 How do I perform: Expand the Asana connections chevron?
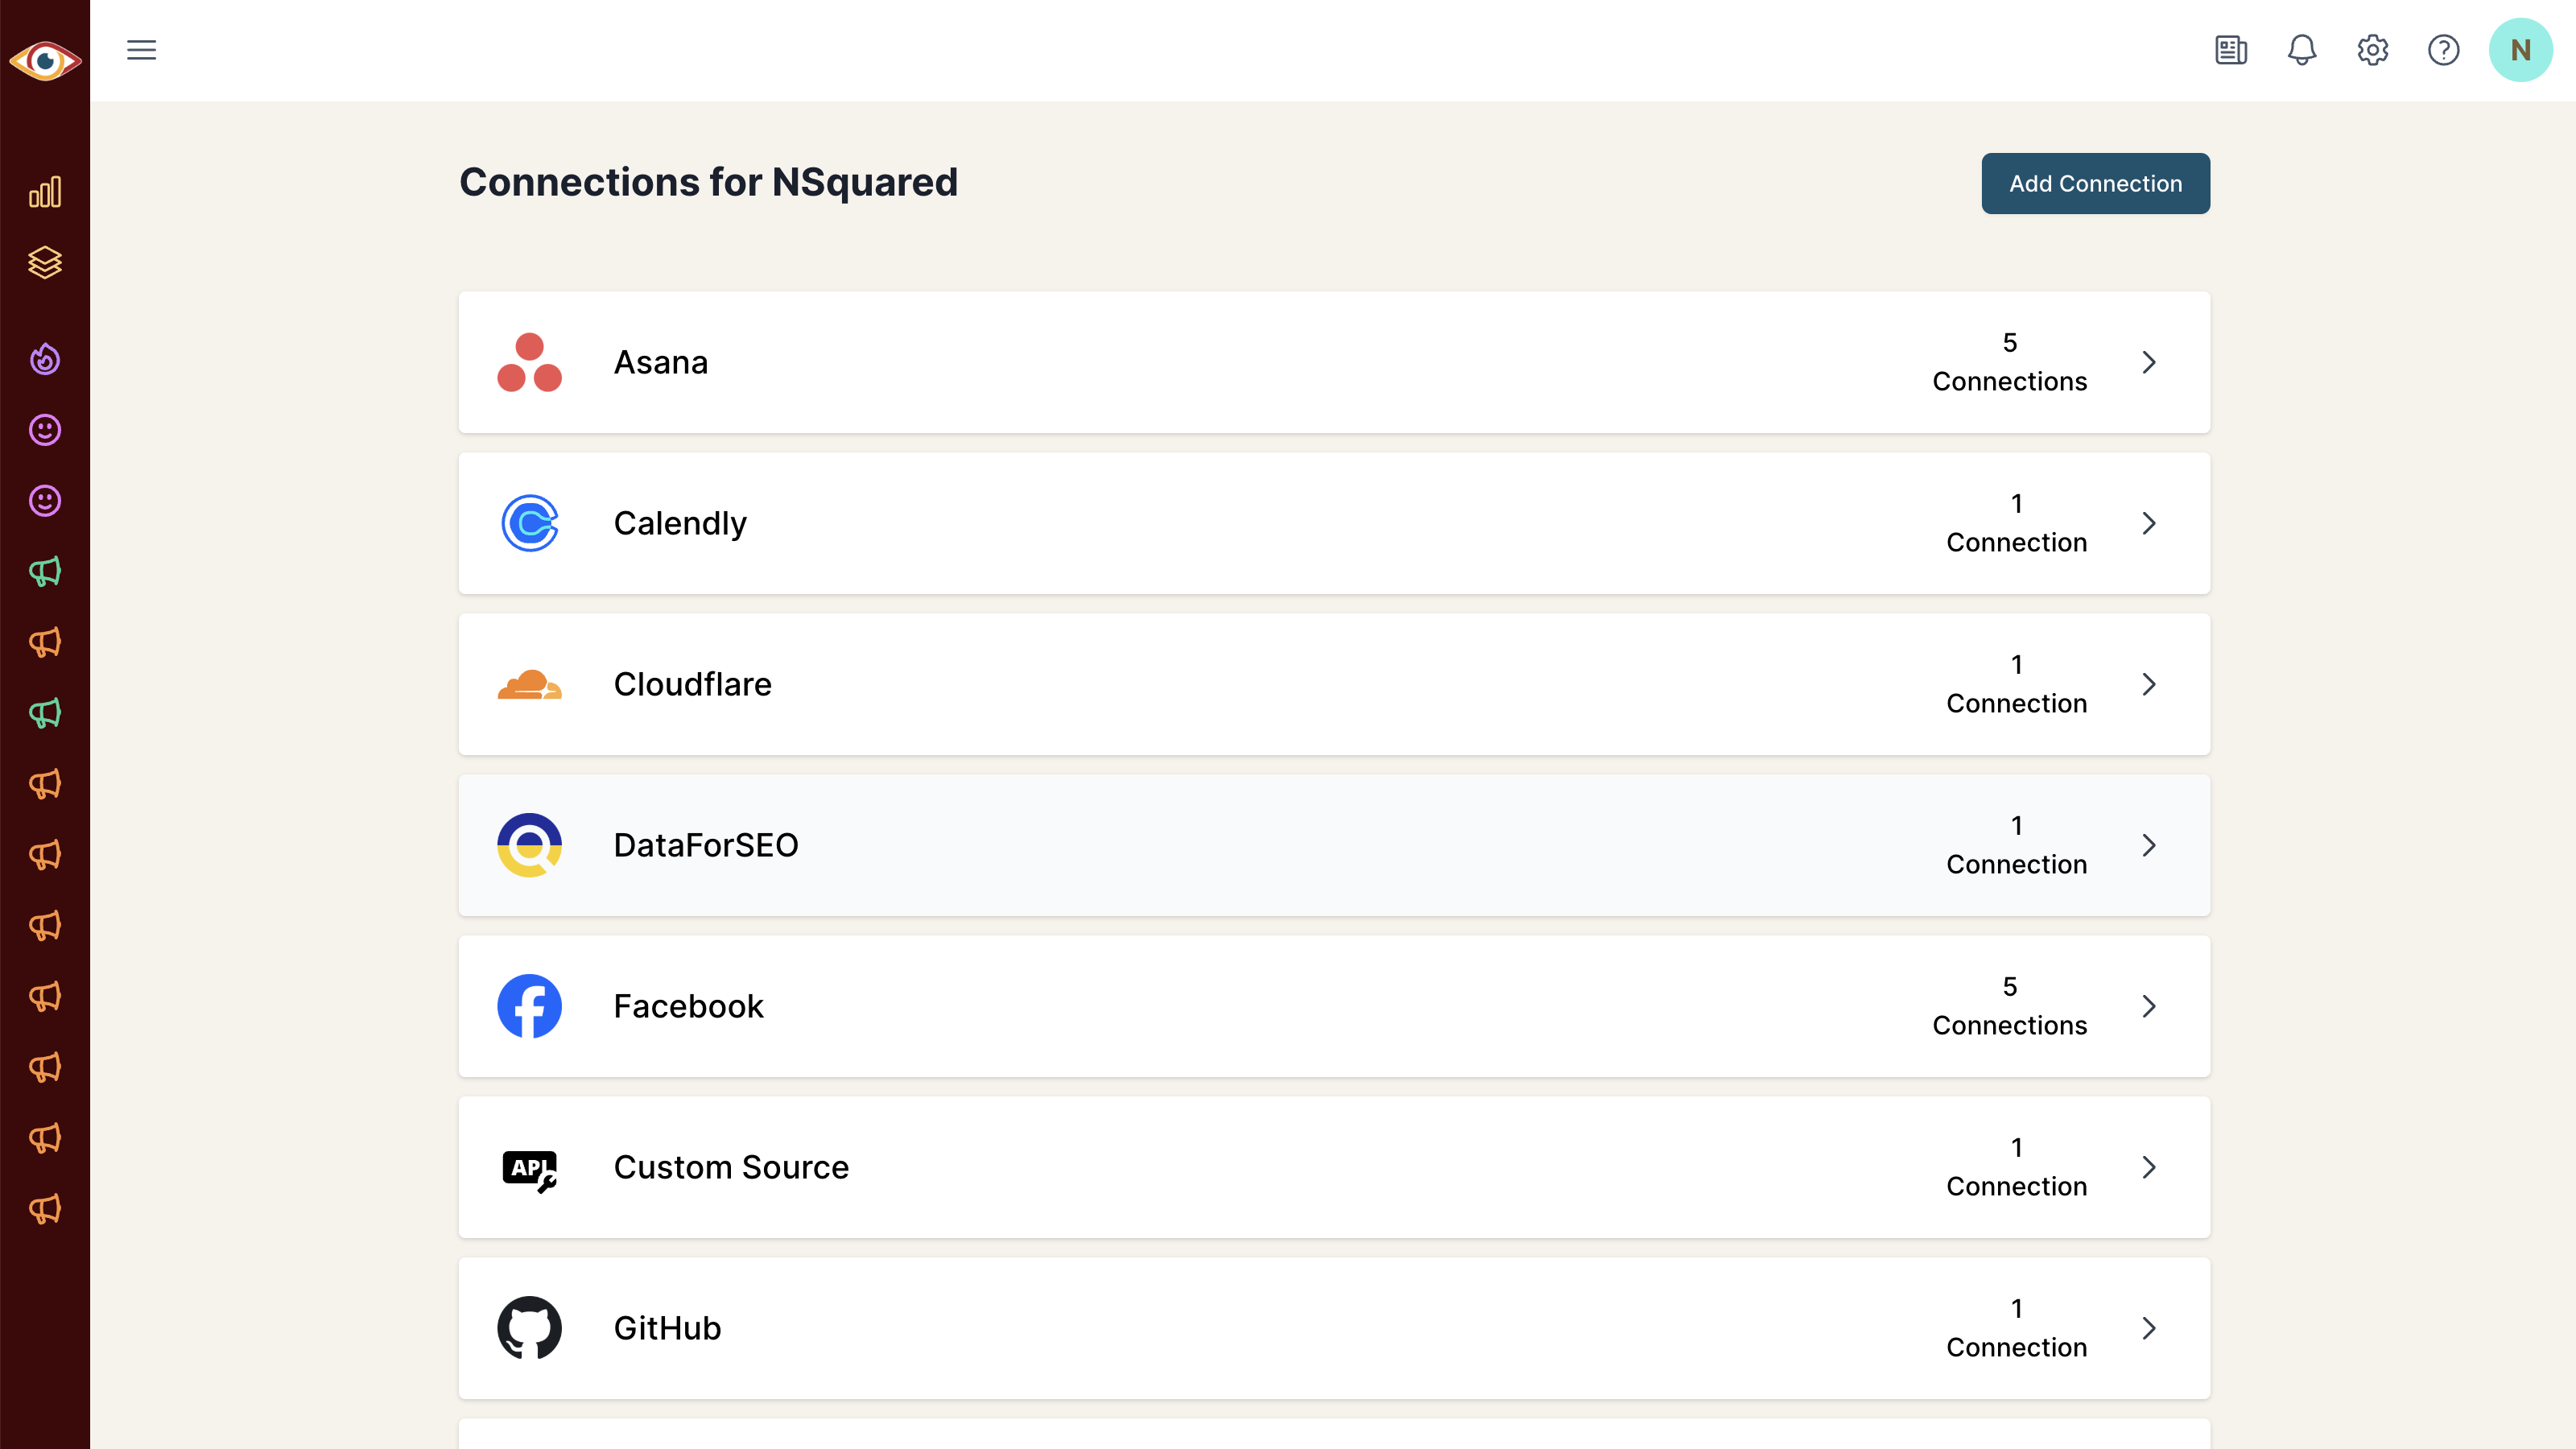2149,362
